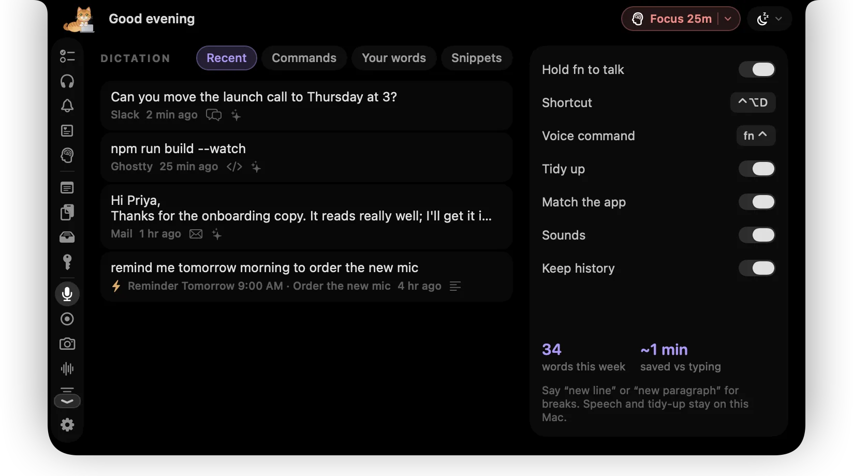The image size is (853, 476).
Task: Open the sleep moon mode dropdown
Action: click(770, 19)
